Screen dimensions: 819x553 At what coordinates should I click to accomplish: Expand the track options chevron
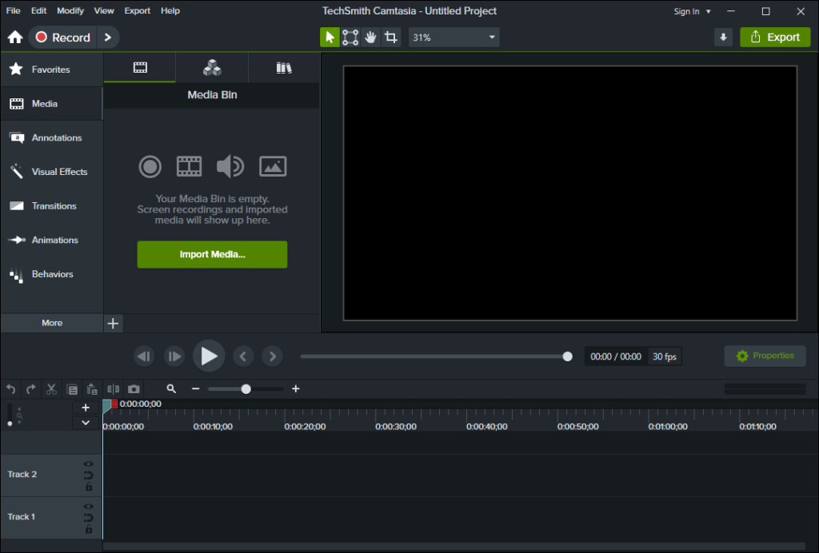86,423
